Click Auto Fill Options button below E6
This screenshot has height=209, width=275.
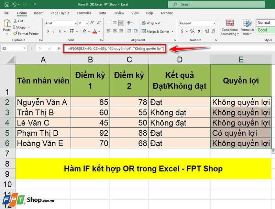pos(273,151)
